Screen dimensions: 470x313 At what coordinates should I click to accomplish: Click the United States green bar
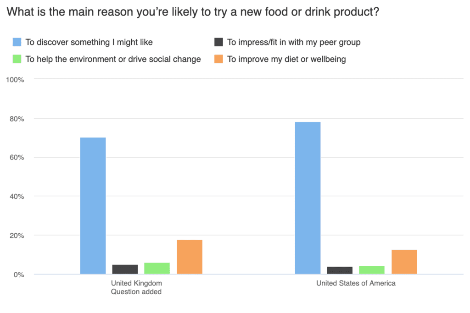pos(372,270)
